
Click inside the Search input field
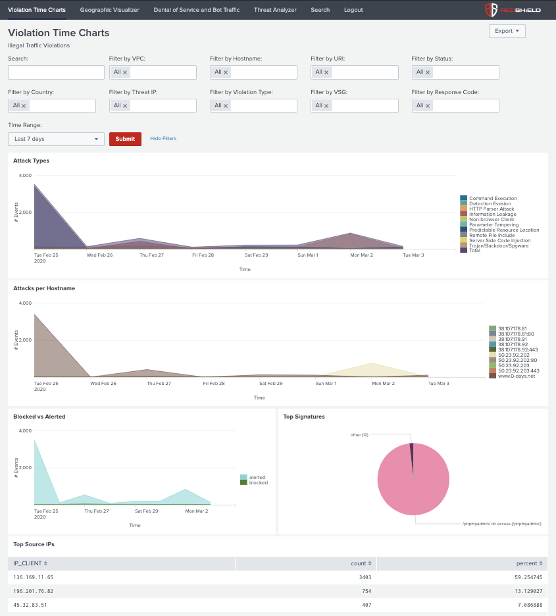(x=56, y=72)
